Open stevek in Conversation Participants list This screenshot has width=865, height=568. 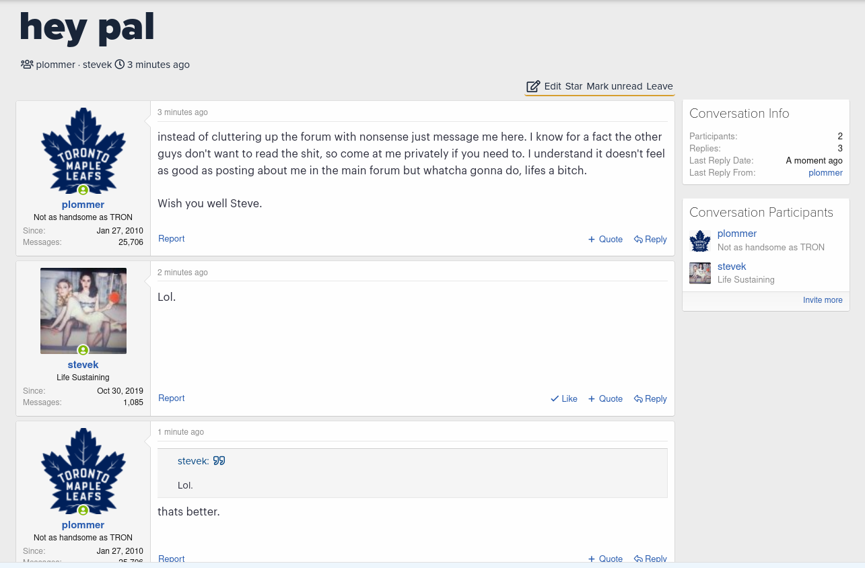click(732, 267)
